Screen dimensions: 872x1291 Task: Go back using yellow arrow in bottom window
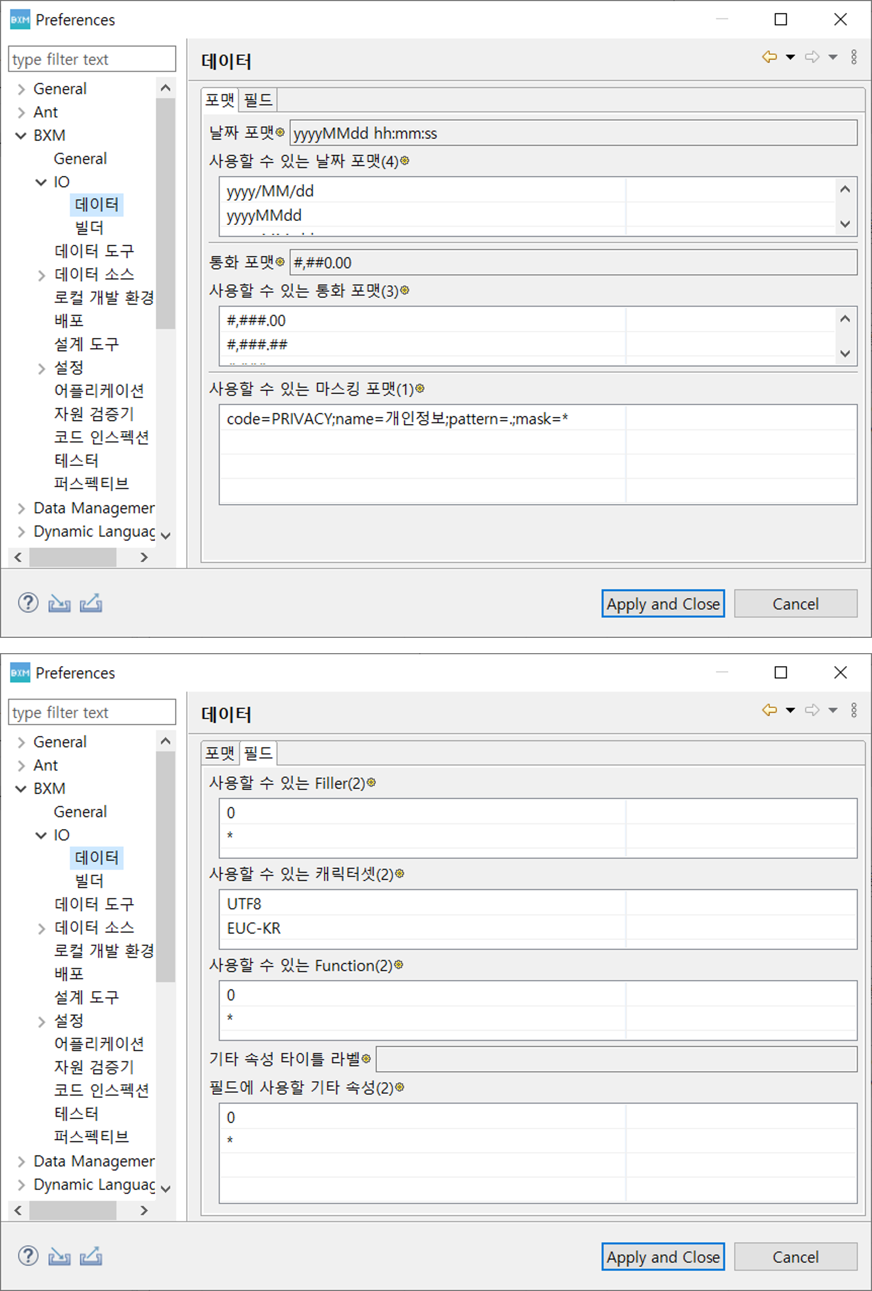[769, 710]
